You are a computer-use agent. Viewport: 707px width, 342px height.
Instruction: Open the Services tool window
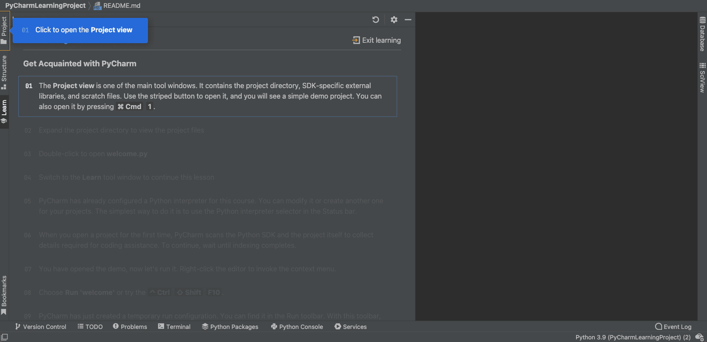pos(350,327)
